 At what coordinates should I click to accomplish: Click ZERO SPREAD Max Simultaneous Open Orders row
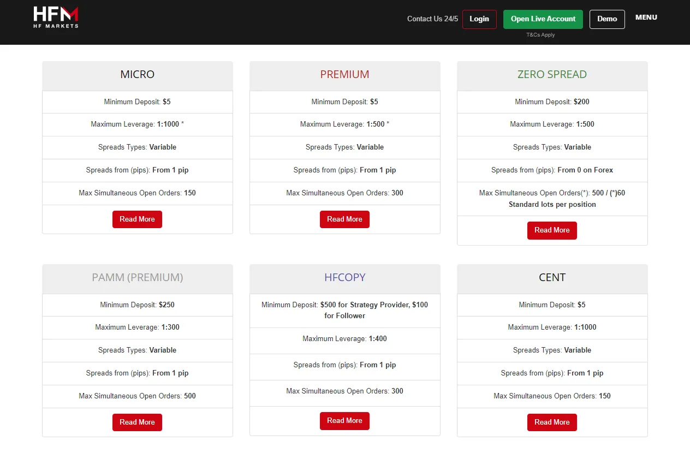pyautogui.click(x=552, y=199)
